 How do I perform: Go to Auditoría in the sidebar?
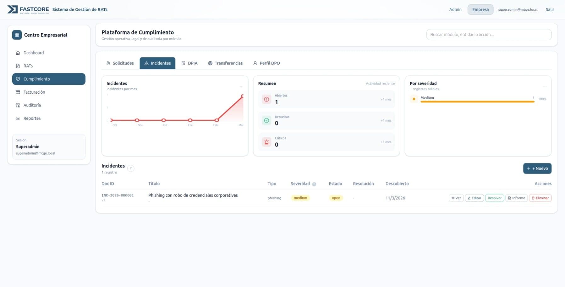pos(32,105)
